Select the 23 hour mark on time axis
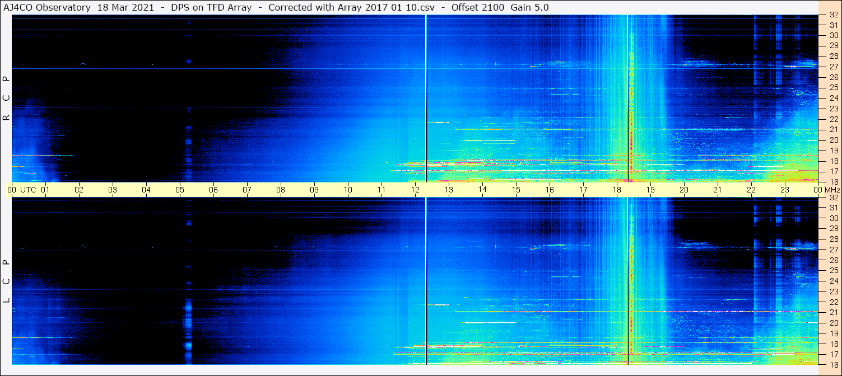This screenshot has height=376, width=842. click(x=785, y=190)
